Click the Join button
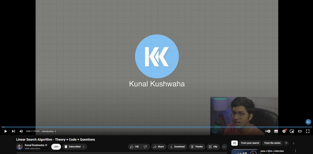 tap(56, 147)
